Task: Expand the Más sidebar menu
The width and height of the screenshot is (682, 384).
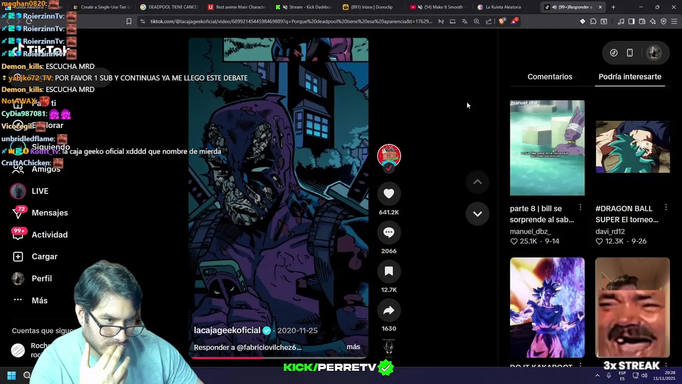Action: click(39, 300)
